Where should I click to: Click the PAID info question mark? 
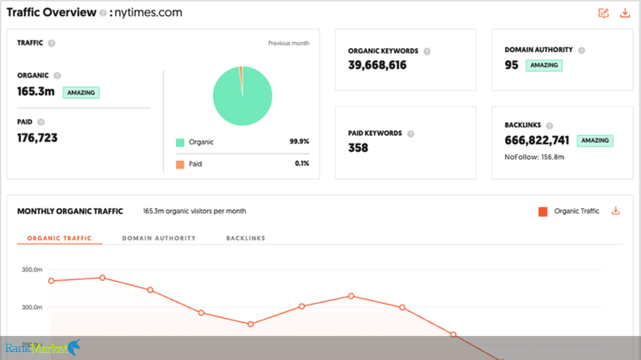tap(41, 122)
